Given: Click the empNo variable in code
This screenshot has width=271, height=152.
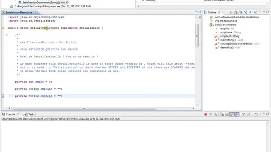Looking at the screenshot, I should (x=39, y=81).
